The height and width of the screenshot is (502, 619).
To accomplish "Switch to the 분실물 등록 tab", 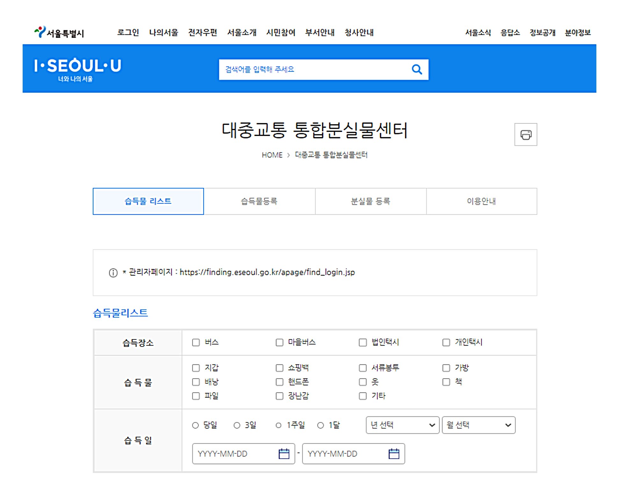I will [370, 201].
